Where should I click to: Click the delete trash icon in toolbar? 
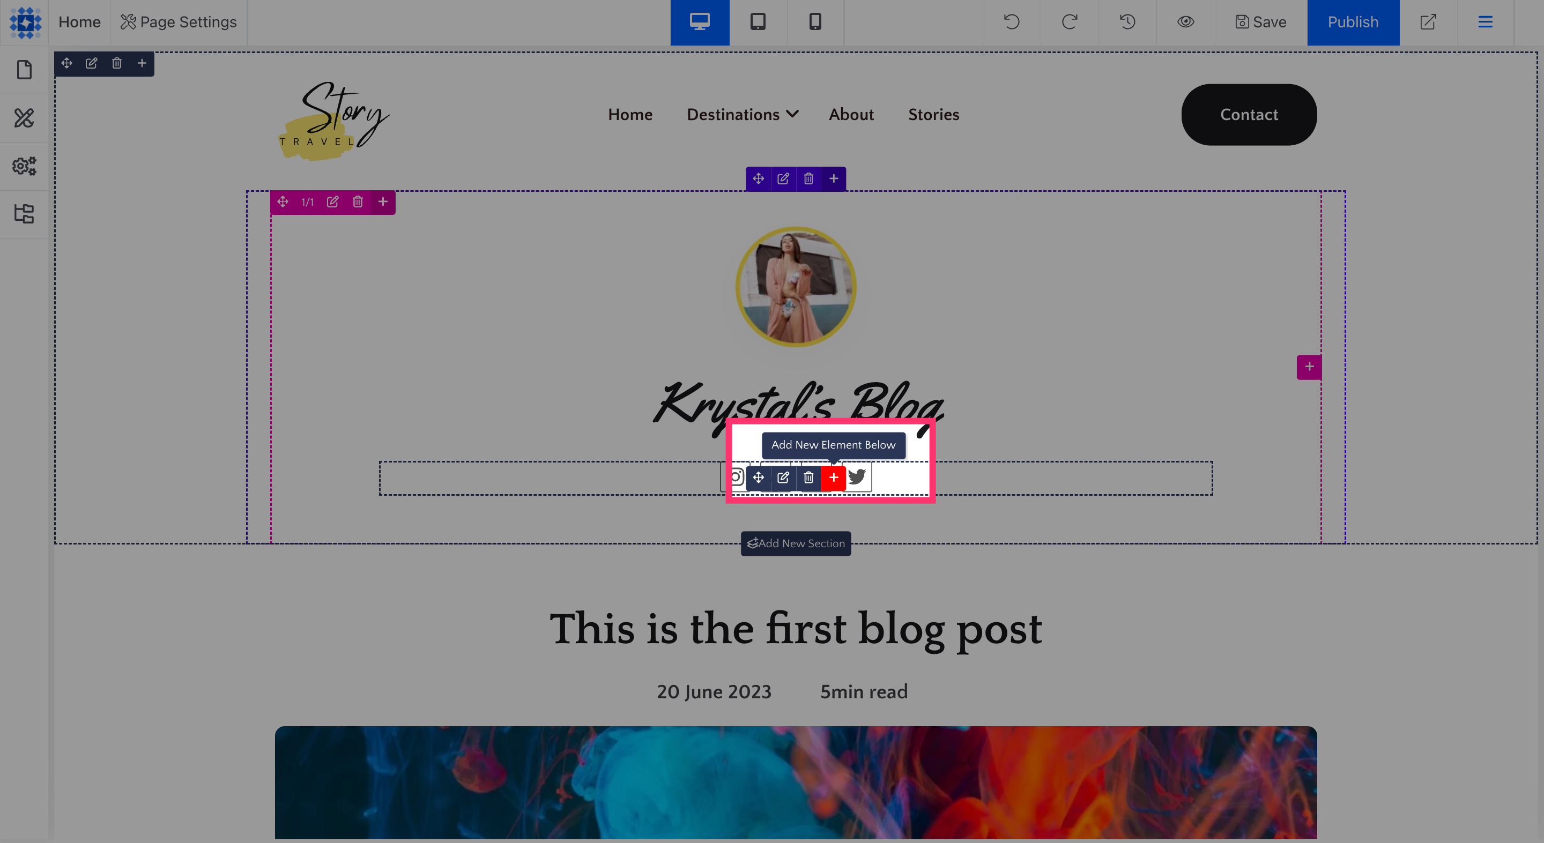point(808,476)
